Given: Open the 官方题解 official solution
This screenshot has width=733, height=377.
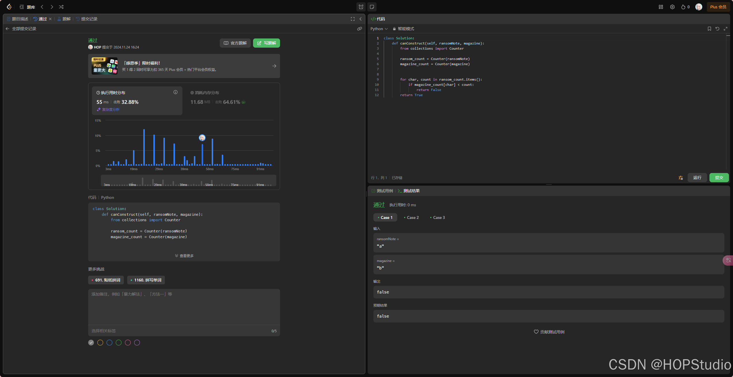Looking at the screenshot, I should [x=235, y=43].
